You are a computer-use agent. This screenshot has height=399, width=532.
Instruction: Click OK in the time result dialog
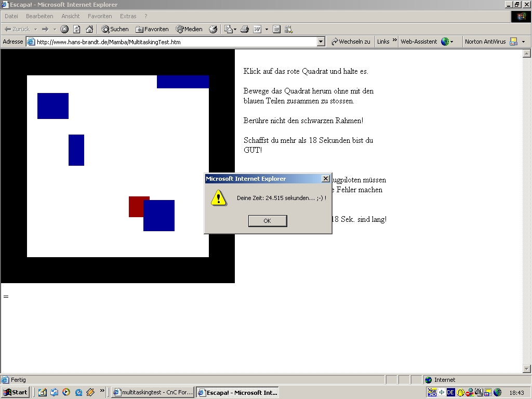(267, 221)
